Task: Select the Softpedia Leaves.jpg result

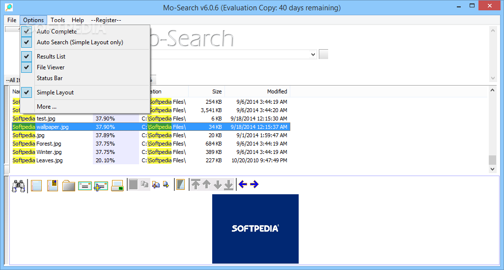Action: [x=151, y=160]
